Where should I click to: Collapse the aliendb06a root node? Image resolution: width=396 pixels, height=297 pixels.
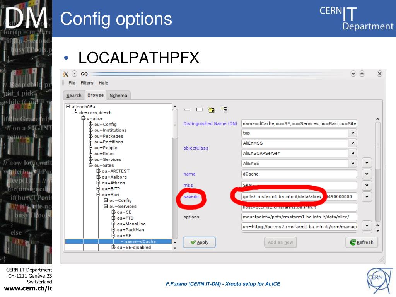[x=68, y=107]
